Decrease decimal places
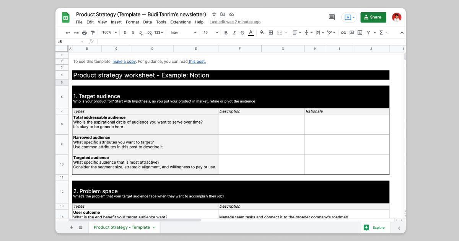Screen dimensions: 459x241 pos(141,33)
